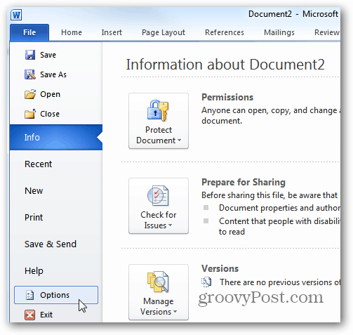Click the Open folder icon
This screenshot has height=335, width=353.
pos(30,94)
